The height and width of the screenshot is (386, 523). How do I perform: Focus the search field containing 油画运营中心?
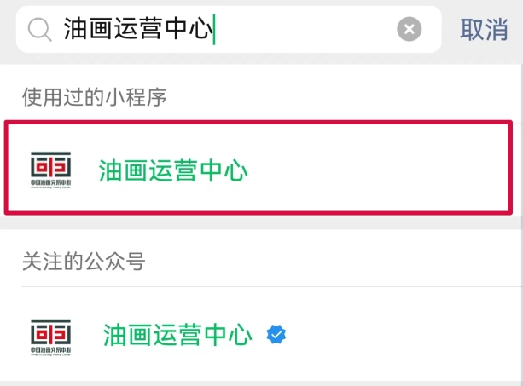click(x=229, y=29)
